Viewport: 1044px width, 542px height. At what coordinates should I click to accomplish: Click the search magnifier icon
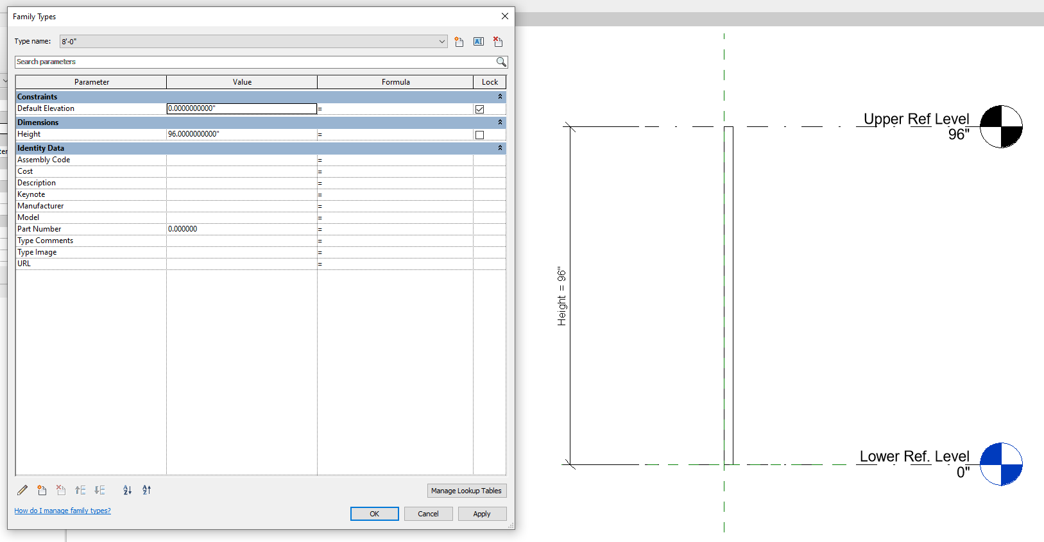501,62
